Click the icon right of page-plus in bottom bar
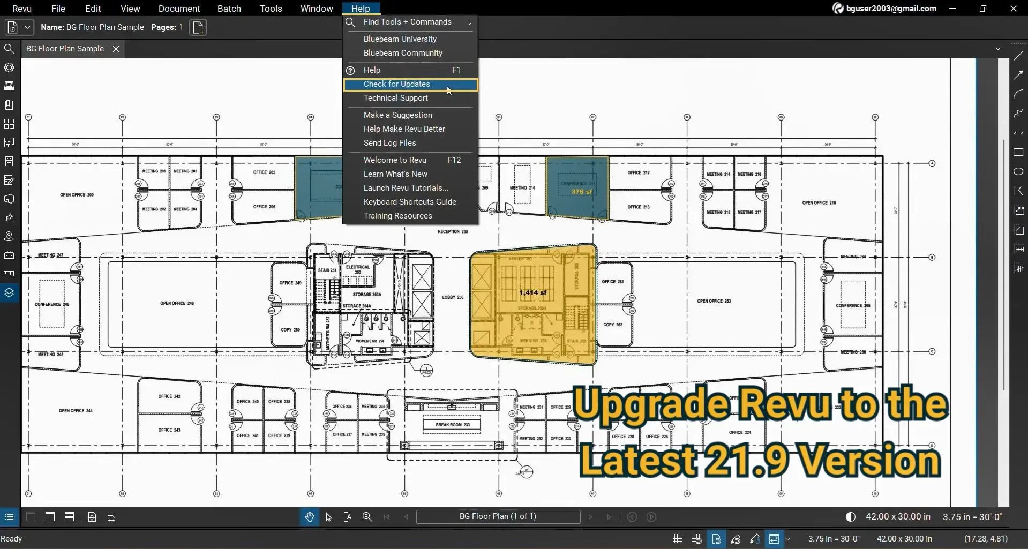This screenshot has height=549, width=1028. tap(111, 517)
